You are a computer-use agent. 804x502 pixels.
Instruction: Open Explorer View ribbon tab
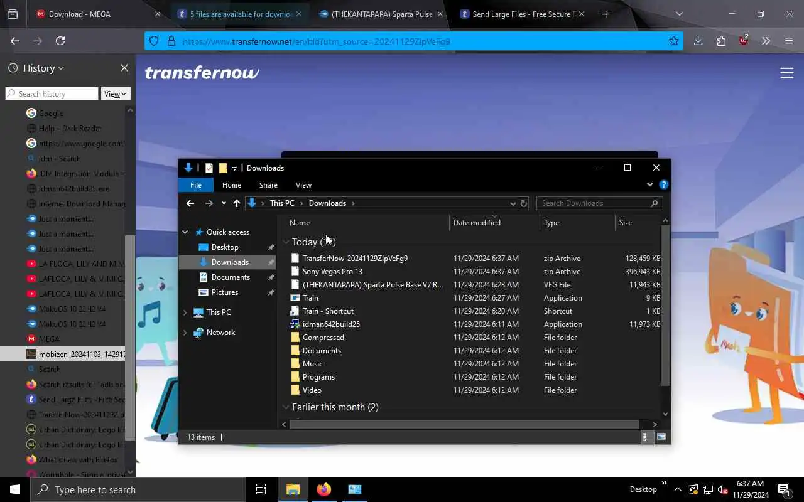click(x=303, y=185)
